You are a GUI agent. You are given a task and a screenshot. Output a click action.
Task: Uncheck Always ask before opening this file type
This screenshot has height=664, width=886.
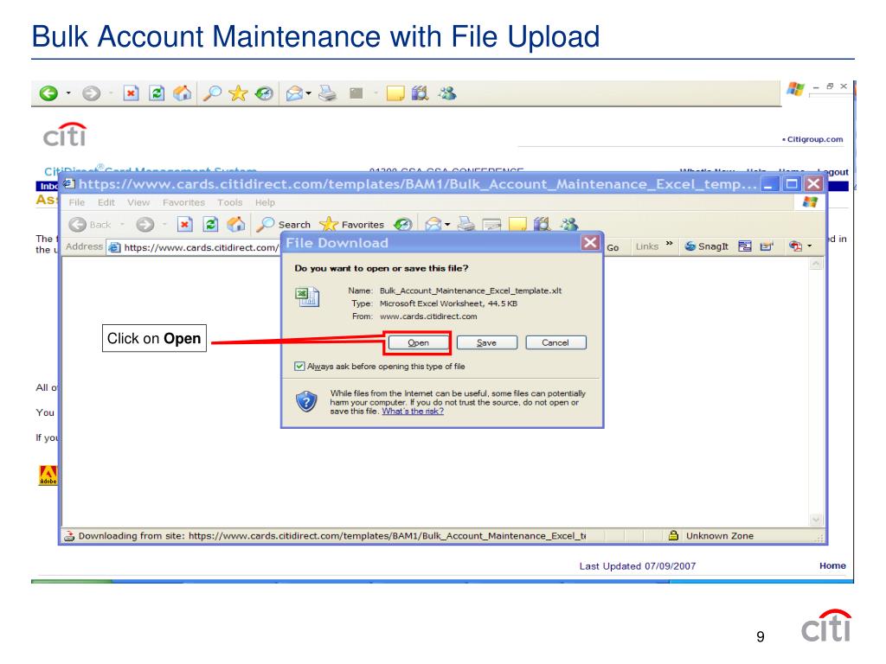point(299,367)
